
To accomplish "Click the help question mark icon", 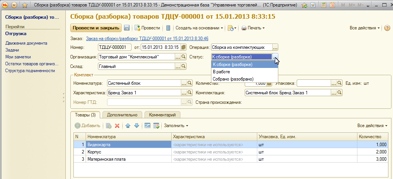I will [387, 28].
